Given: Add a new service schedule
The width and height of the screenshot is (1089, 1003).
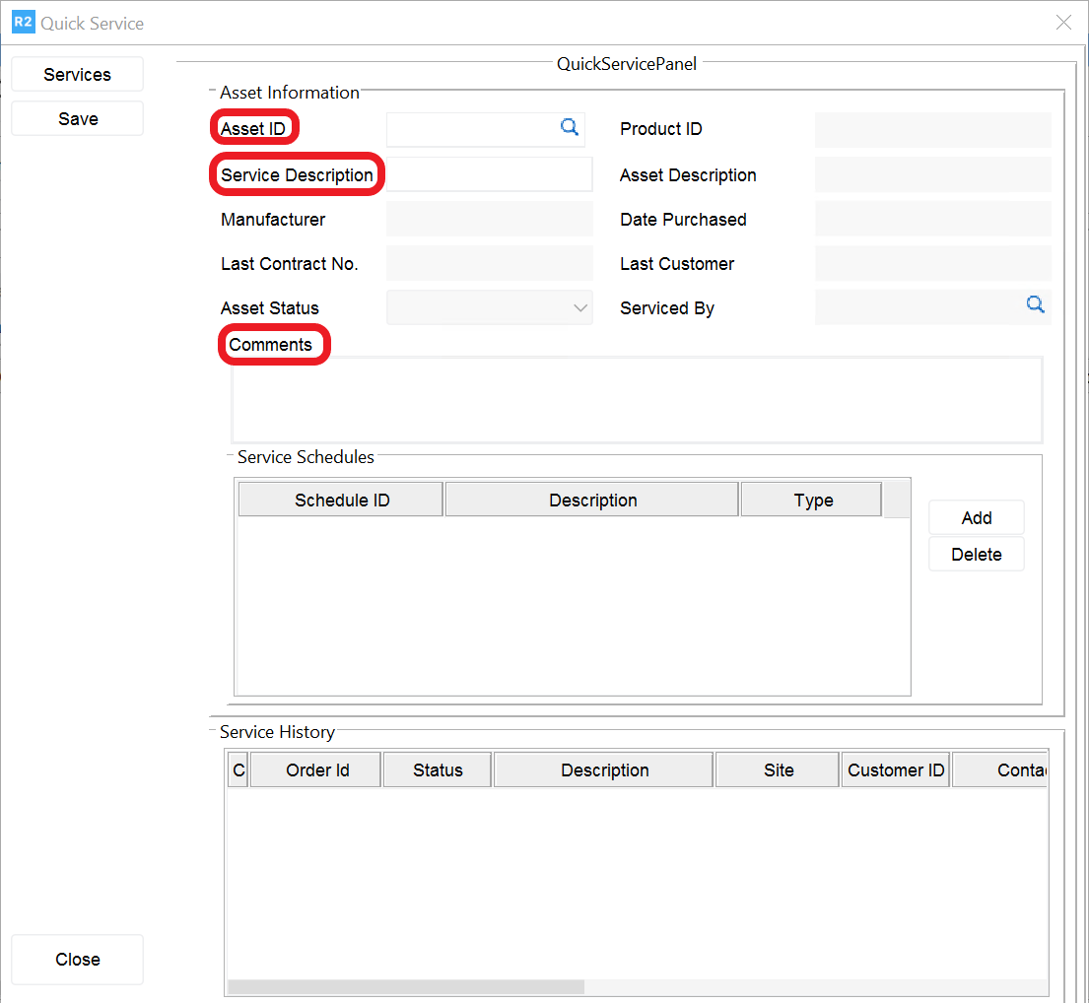Looking at the screenshot, I should coord(976,517).
